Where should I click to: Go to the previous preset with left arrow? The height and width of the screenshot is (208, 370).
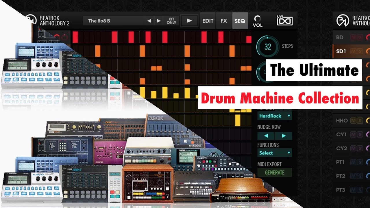click(149, 21)
